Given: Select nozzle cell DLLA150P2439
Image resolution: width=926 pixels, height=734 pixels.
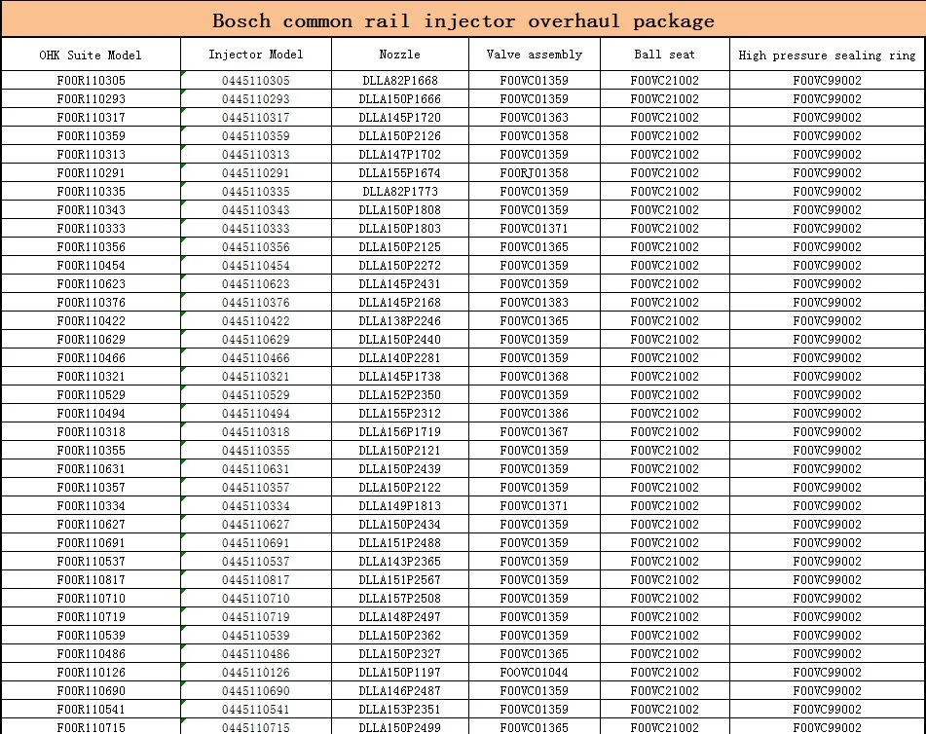Looking at the screenshot, I should 400,469.
